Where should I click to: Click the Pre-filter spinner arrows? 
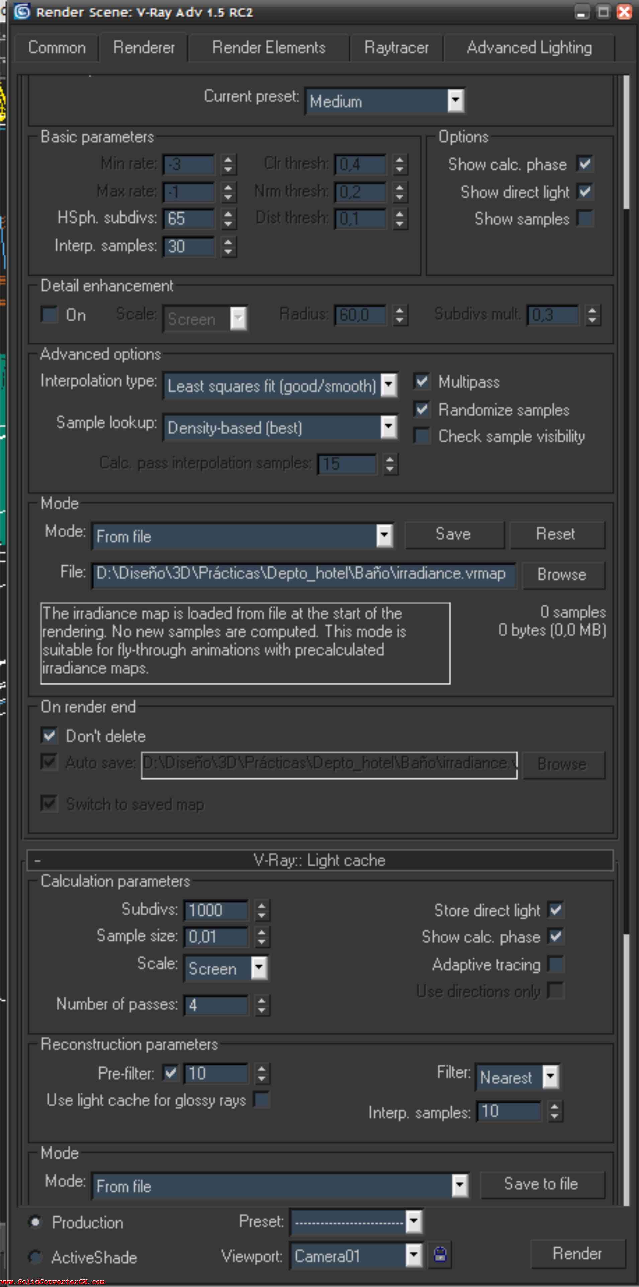pyautogui.click(x=262, y=1073)
